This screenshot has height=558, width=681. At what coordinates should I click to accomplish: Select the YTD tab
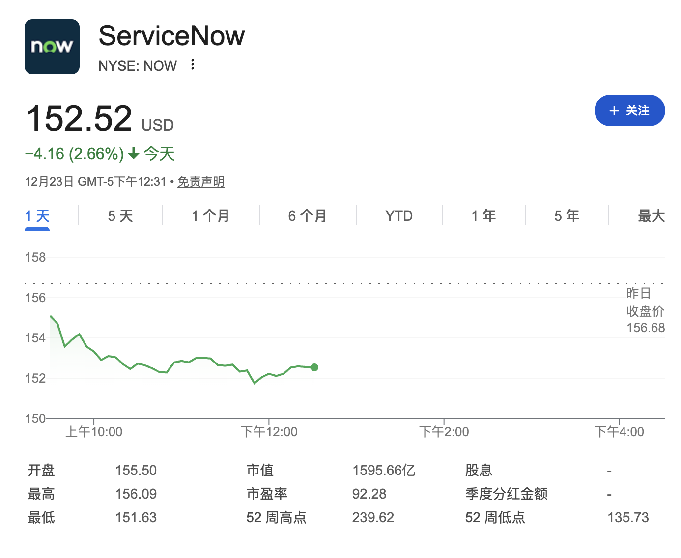coord(399,216)
